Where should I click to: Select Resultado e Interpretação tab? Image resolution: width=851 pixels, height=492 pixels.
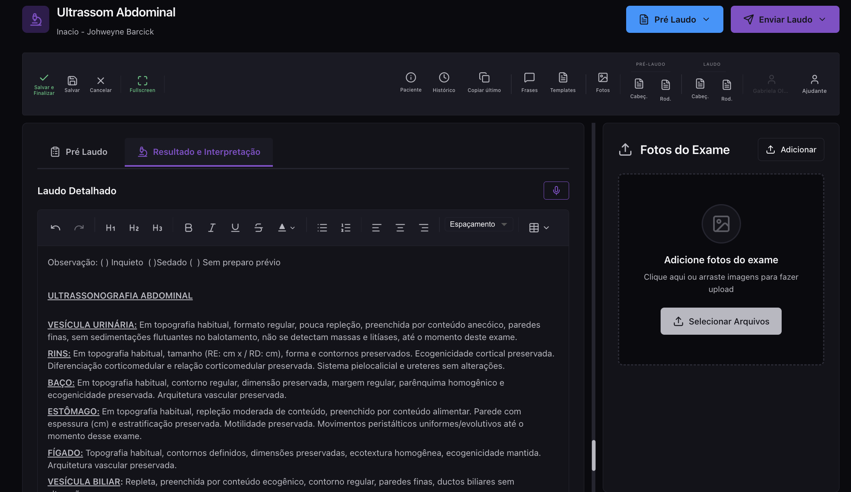[199, 152]
